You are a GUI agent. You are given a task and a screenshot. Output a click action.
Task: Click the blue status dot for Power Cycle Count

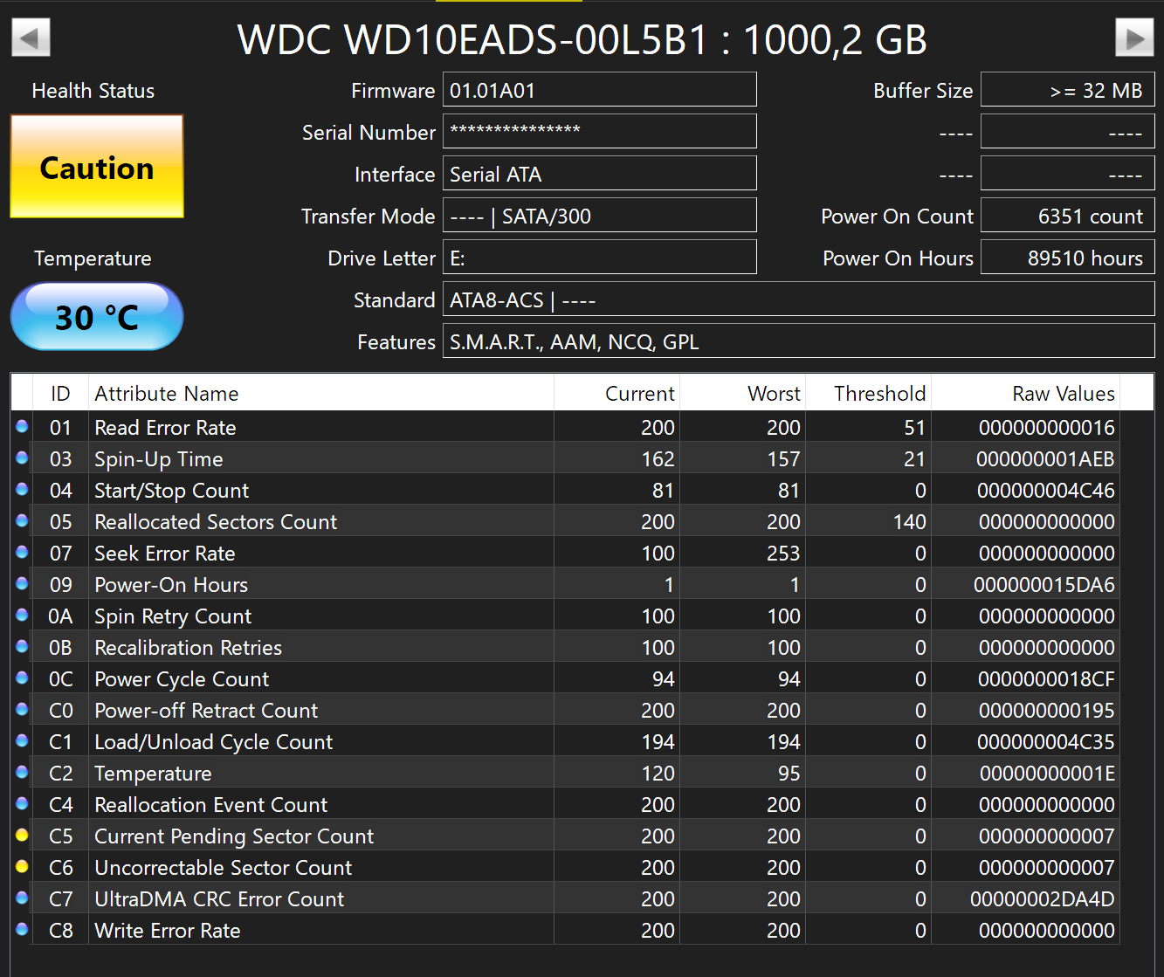pos(22,678)
